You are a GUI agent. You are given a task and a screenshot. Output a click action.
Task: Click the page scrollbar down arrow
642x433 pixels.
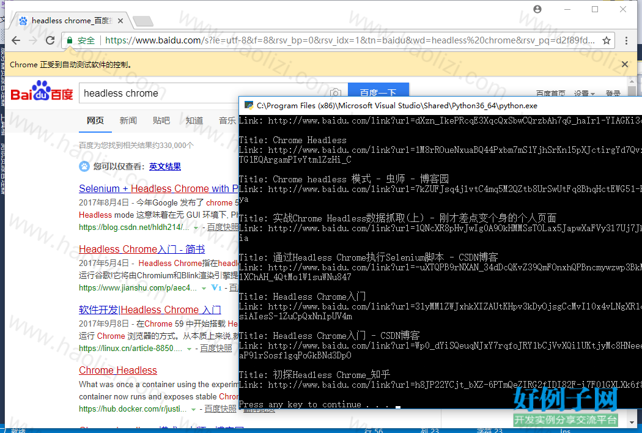[x=632, y=422]
